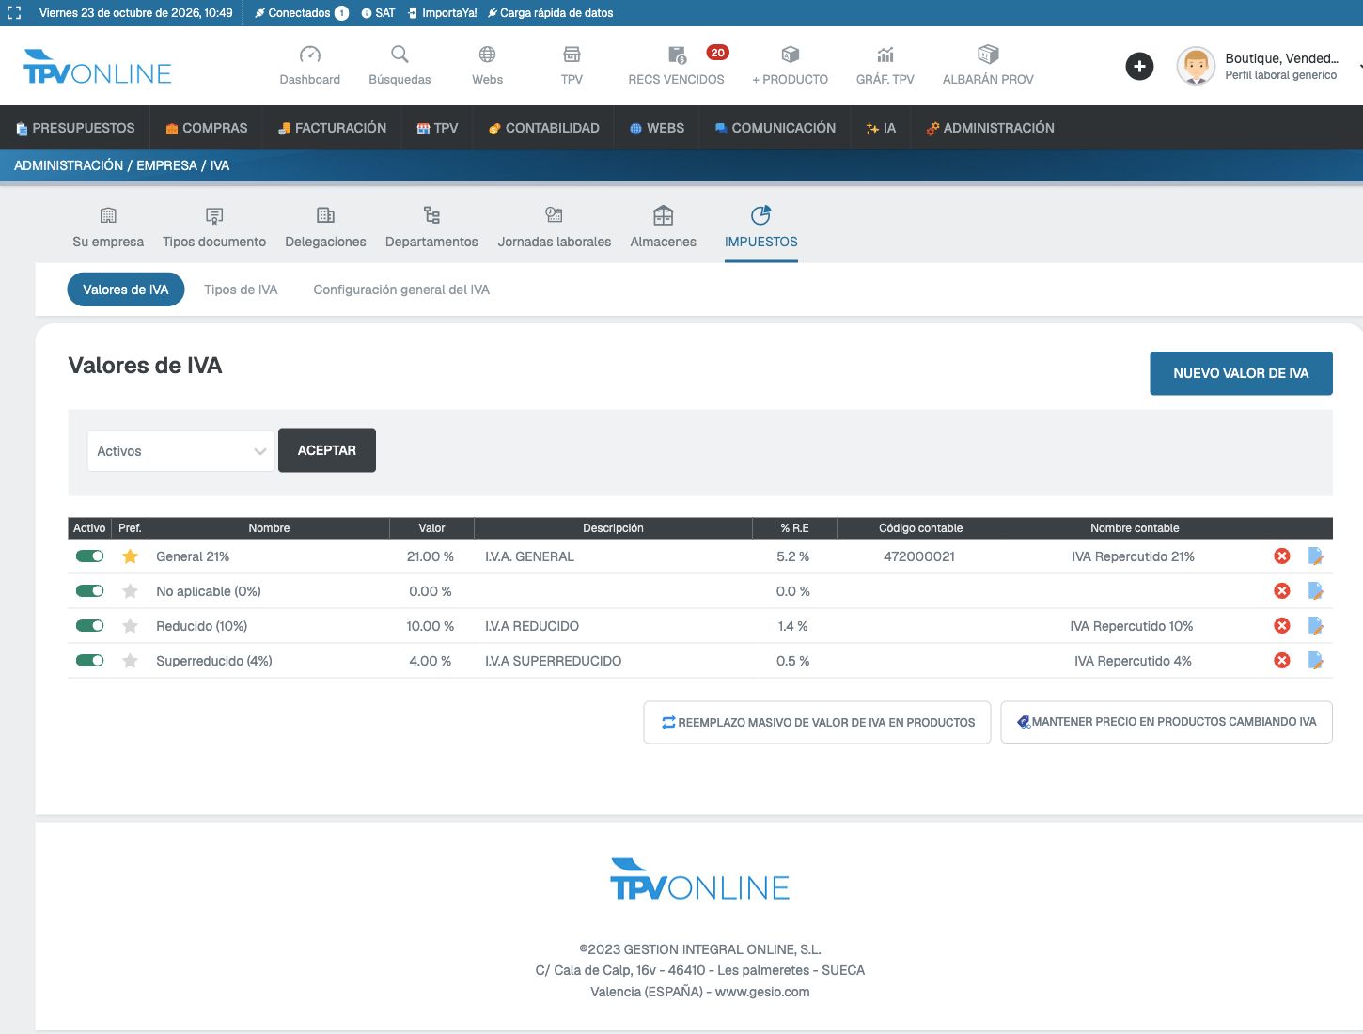Click the ACEPTAR filter button
Image resolution: width=1363 pixels, height=1034 pixels.
pyautogui.click(x=327, y=450)
